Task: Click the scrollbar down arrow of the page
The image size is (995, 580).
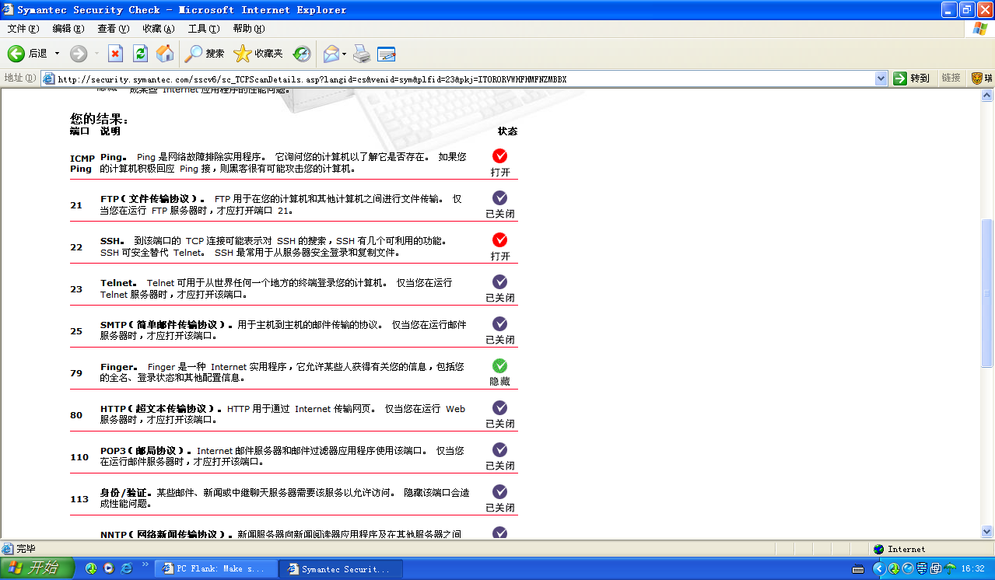Action: pyautogui.click(x=987, y=532)
